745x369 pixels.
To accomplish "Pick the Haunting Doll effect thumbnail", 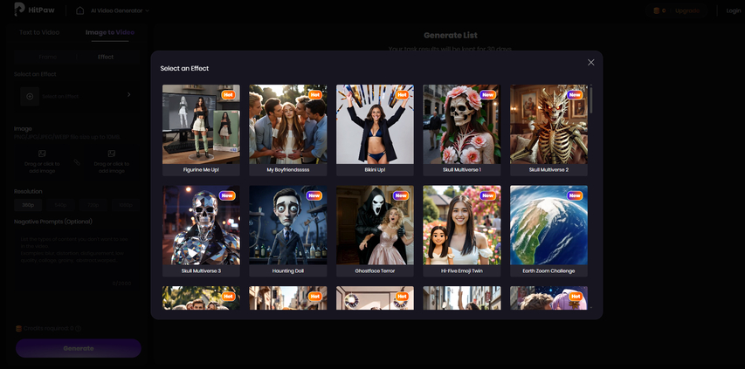I will [x=287, y=226].
